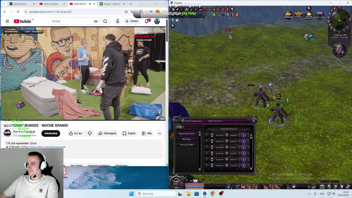Collapse the buff icons with the arrow-up button
352x198 pixels.
point(173,26)
